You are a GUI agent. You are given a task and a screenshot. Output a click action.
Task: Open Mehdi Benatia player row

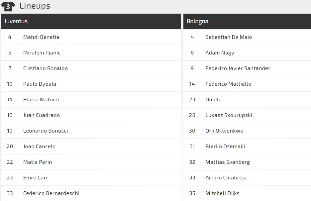pos(91,37)
